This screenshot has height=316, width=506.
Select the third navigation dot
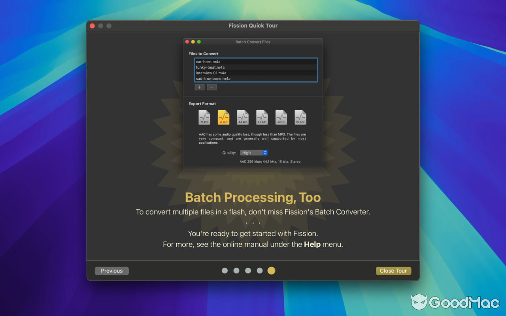tap(248, 271)
